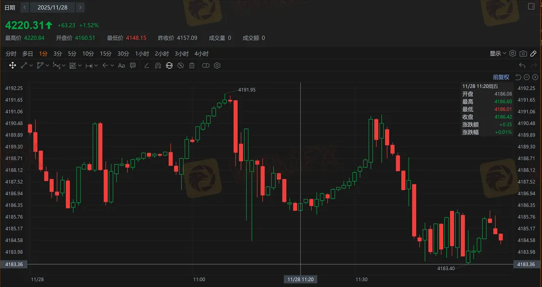Click the 11:00 time axis label
The width and height of the screenshot is (542, 287).
point(199,279)
